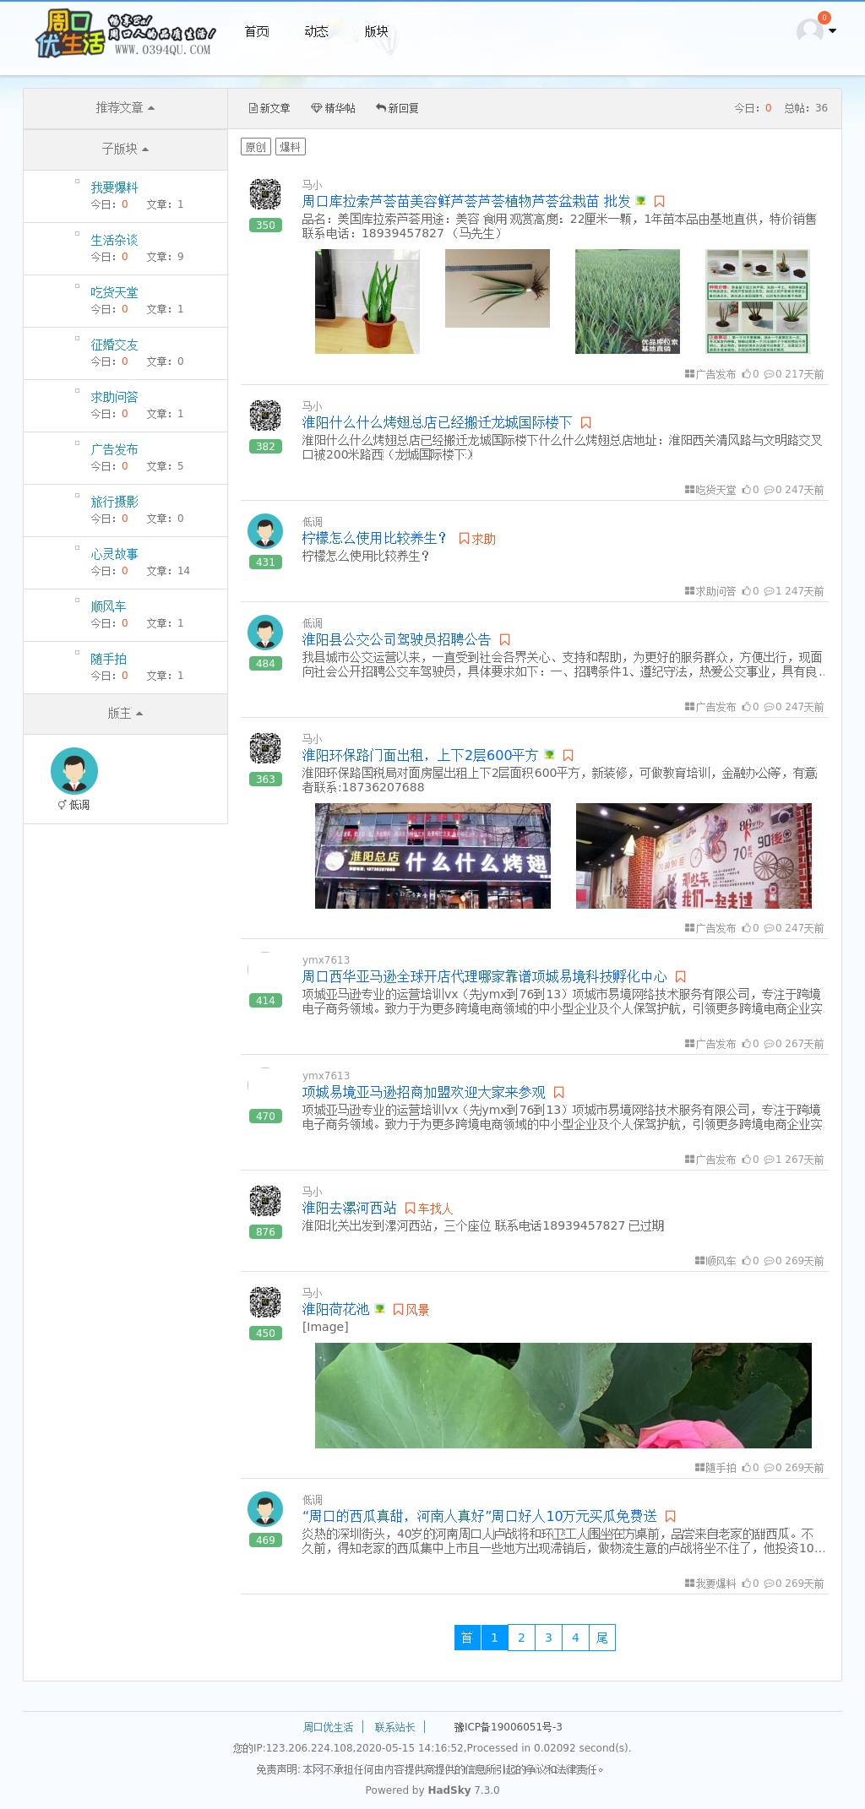Viewport: 865px width, 1809px height.
Task: Click the 马小 QR avatar on the first post
Action: click(x=265, y=194)
